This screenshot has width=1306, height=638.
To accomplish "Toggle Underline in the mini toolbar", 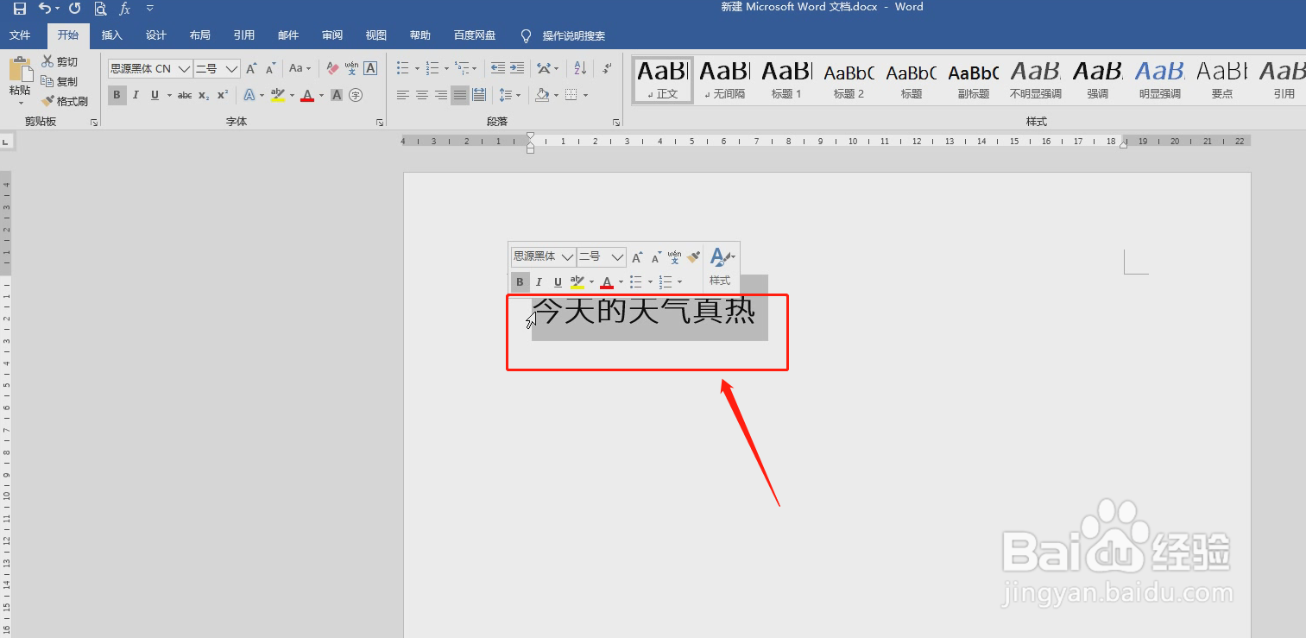I will (x=558, y=281).
